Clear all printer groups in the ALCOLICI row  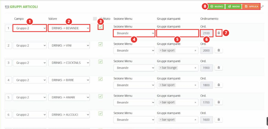pyautogui.click(x=195, y=120)
